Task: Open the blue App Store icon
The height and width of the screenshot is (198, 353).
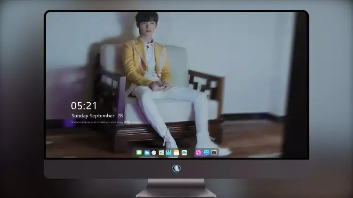Action: [207, 152]
